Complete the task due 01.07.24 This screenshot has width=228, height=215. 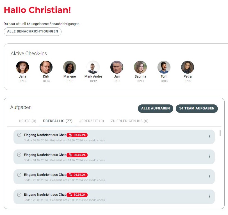pyautogui.click(x=19, y=175)
